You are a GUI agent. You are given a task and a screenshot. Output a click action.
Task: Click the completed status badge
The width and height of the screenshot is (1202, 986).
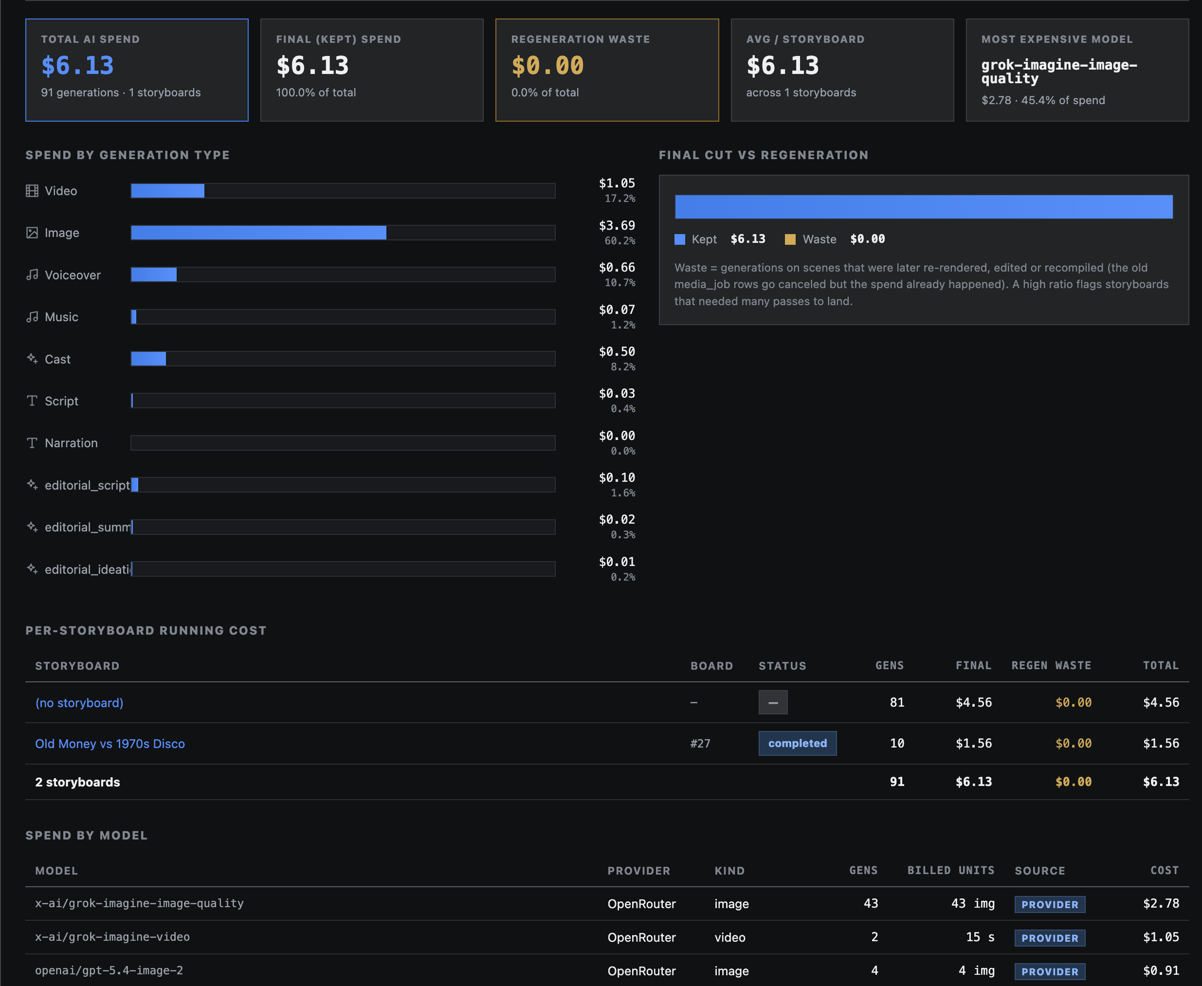tap(797, 744)
